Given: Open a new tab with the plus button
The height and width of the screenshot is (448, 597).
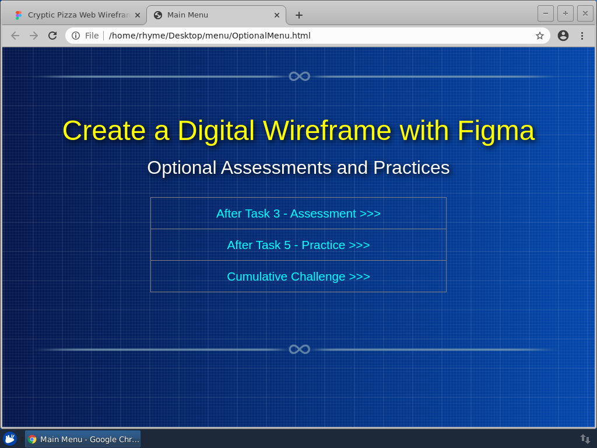Looking at the screenshot, I should (x=299, y=15).
